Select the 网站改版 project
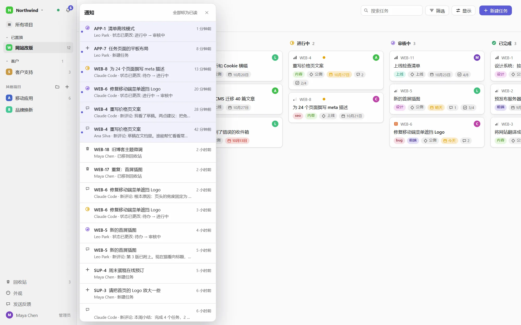 pos(38,48)
